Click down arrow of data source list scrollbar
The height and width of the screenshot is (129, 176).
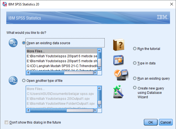click(x=99, y=68)
